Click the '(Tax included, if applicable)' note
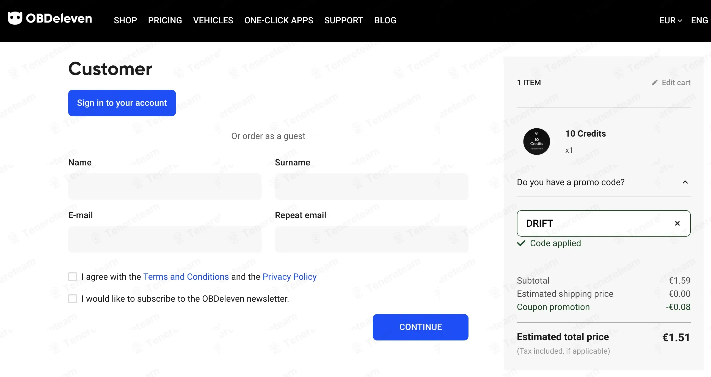711x377 pixels. [563, 351]
